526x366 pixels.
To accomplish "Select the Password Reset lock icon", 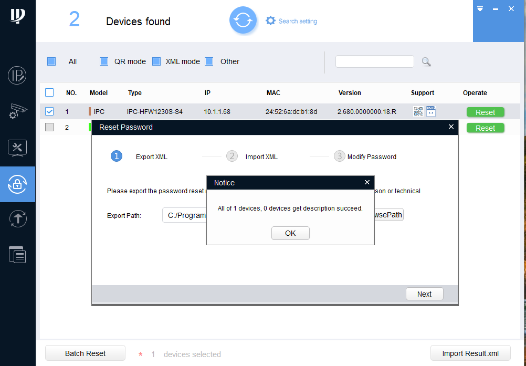I will tap(17, 184).
